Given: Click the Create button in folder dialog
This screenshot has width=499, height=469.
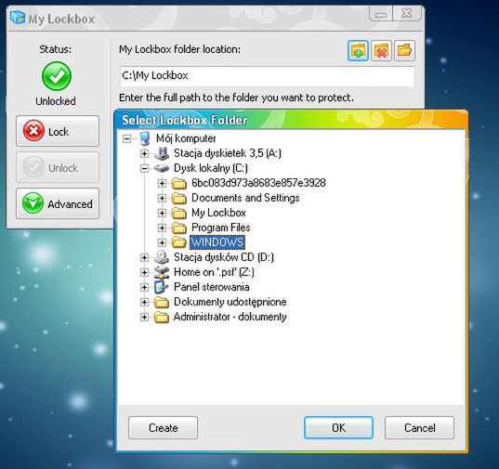Looking at the screenshot, I should [x=163, y=428].
